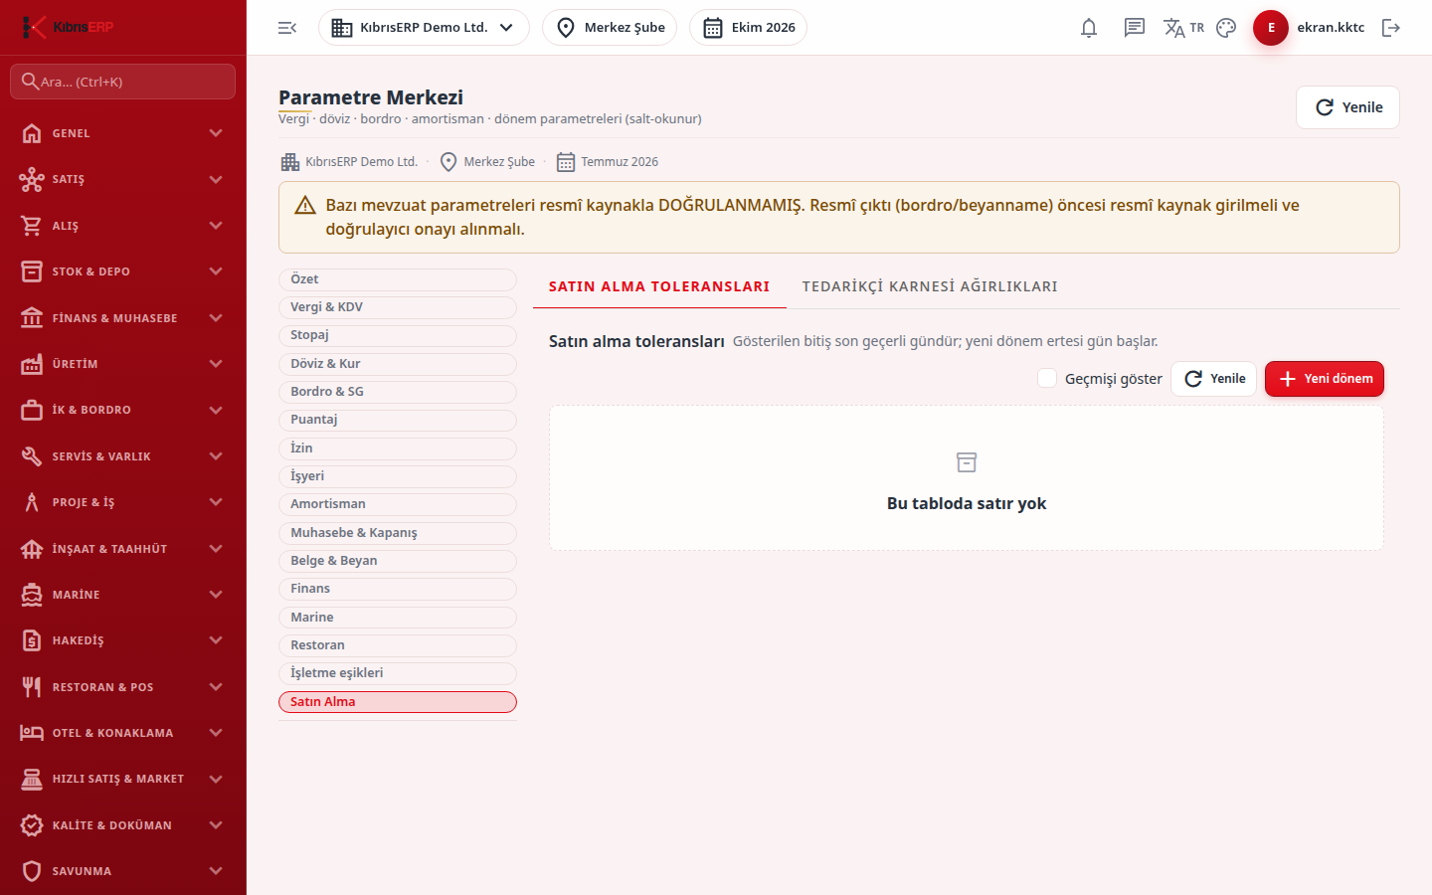Open the İşletme eşikleri category

398,673
